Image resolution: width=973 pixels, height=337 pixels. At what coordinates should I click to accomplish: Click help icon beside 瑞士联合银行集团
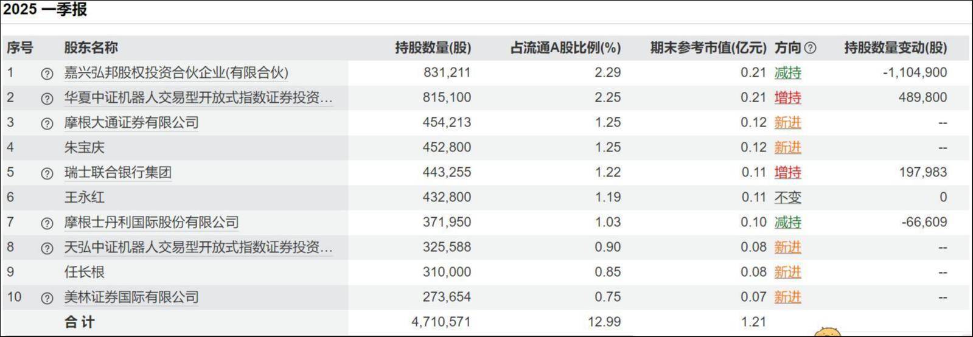point(47,173)
